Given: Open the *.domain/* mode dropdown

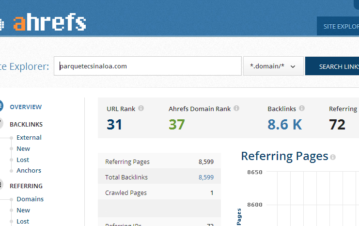Looking at the screenshot, I should (273, 66).
